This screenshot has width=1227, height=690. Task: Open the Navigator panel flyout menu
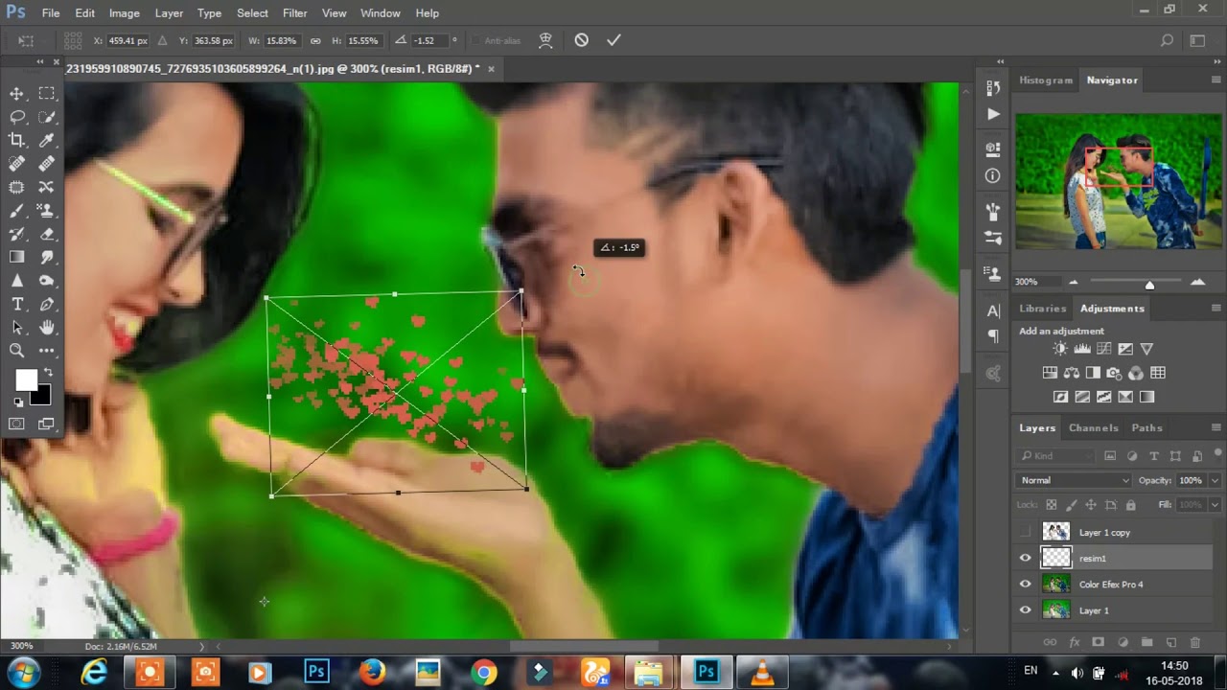[1215, 80]
